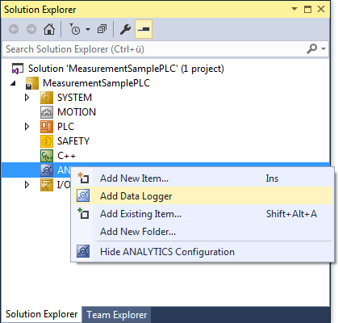The width and height of the screenshot is (338, 323).
Task: Switch to the Team Explorer tab
Action: click(116, 315)
